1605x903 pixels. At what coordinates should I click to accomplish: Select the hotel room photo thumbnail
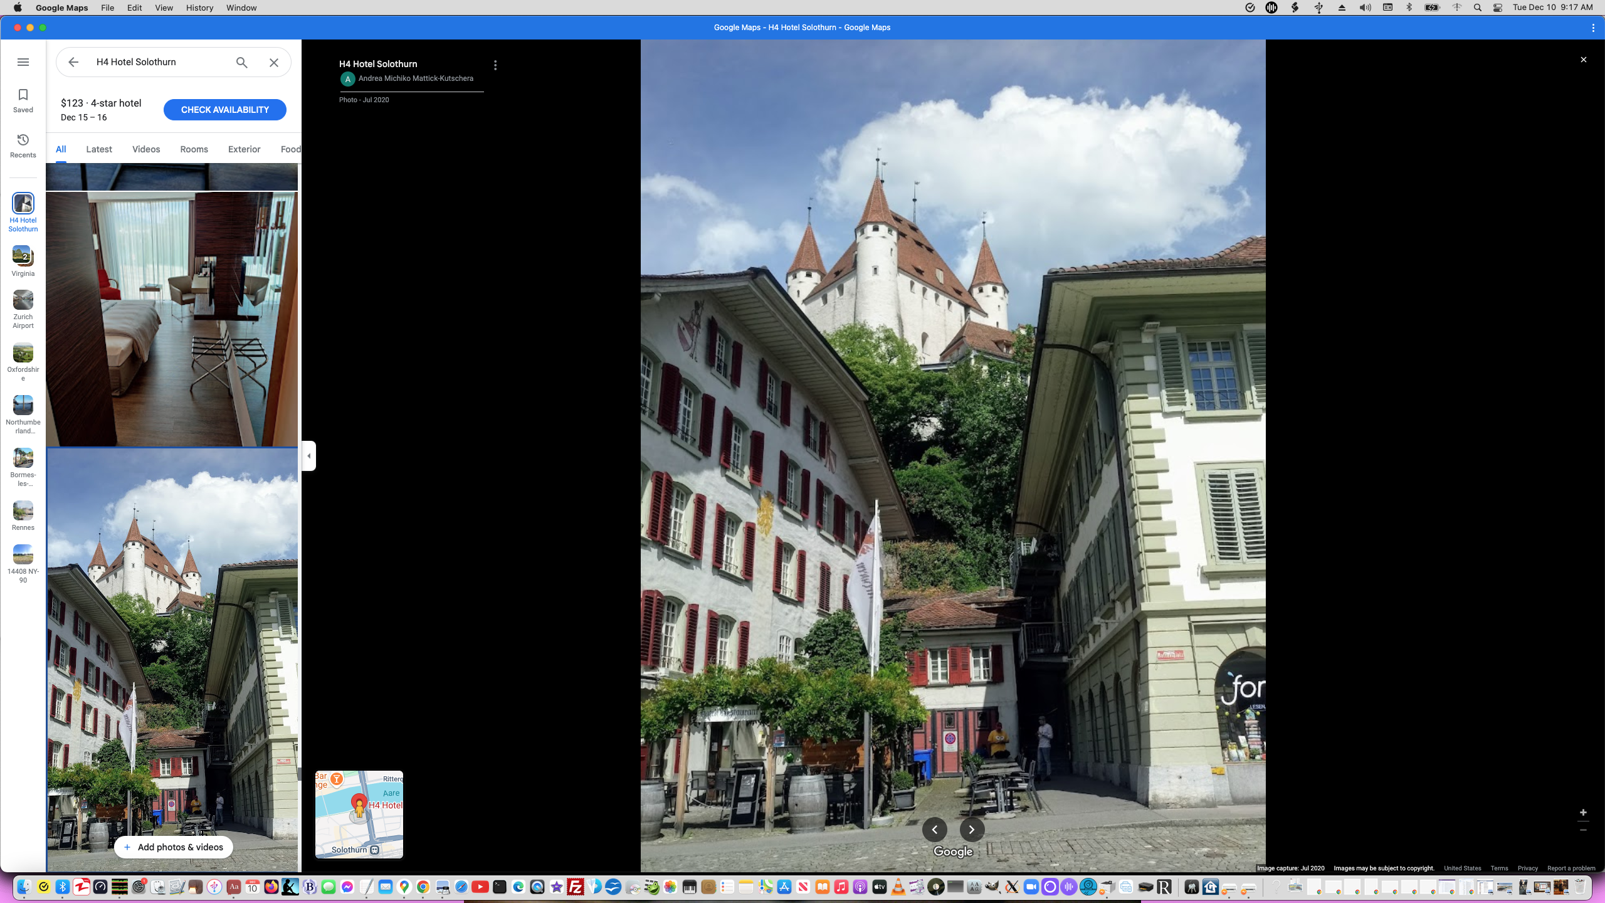(x=172, y=319)
